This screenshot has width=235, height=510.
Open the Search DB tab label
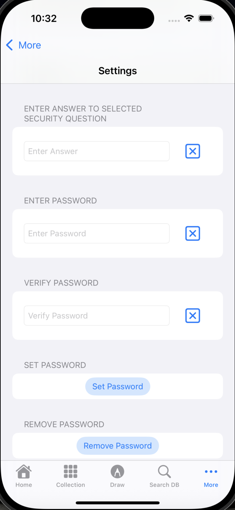[164, 485]
